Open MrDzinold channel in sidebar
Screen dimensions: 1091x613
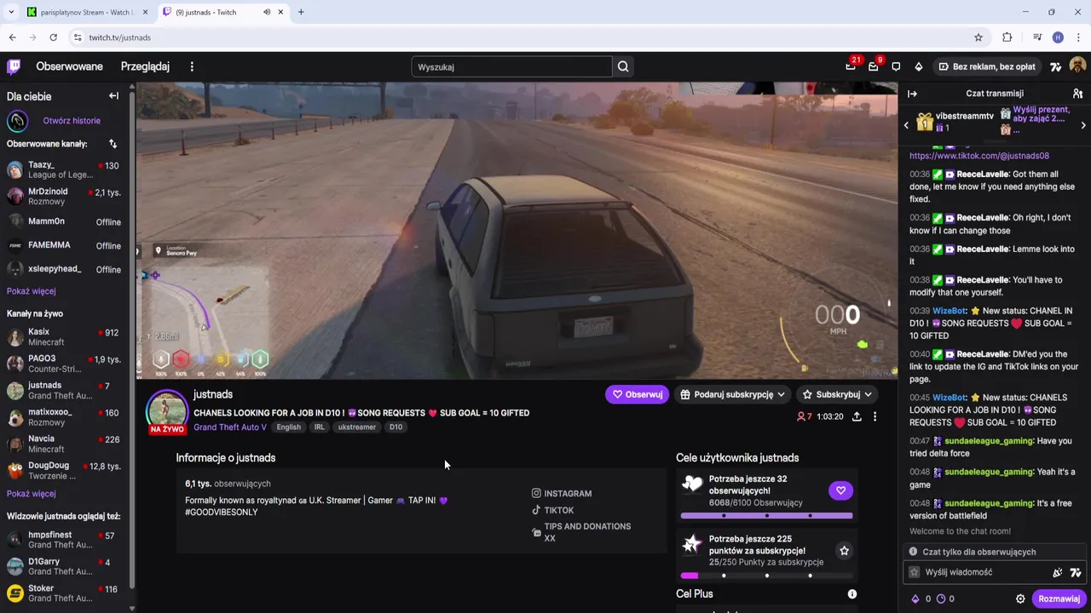(x=65, y=196)
